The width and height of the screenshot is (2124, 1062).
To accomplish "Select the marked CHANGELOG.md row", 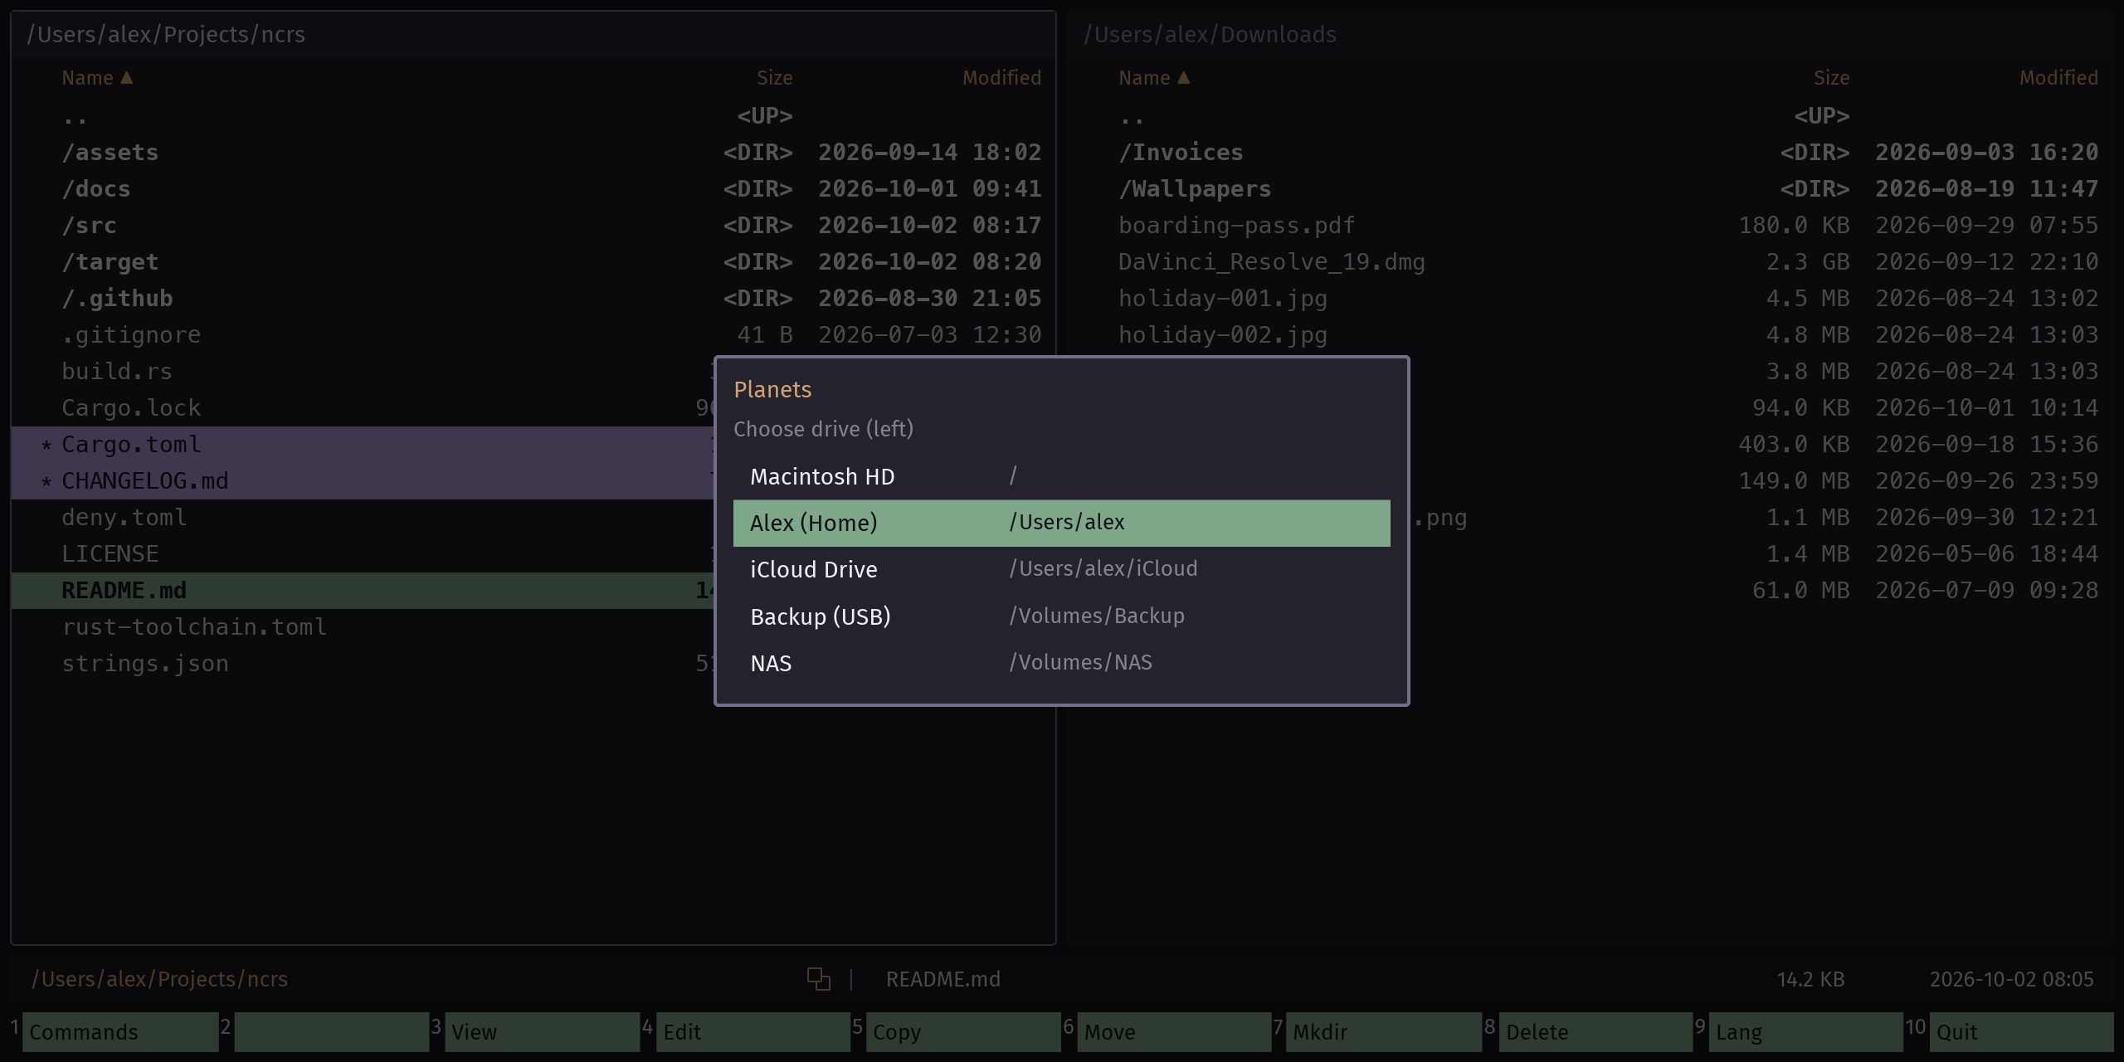I will [x=363, y=481].
